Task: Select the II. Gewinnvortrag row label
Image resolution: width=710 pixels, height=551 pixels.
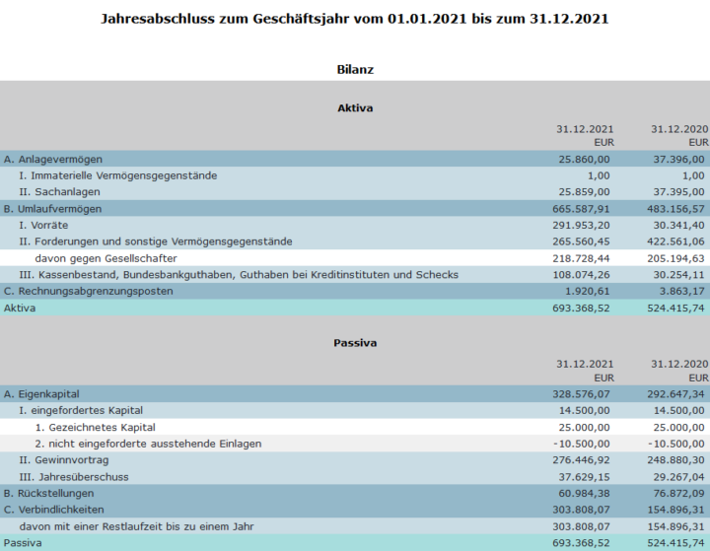Action: pos(64,460)
